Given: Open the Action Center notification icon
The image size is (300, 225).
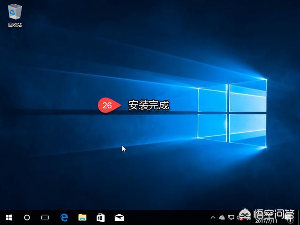Looking at the screenshot, I should pyautogui.click(x=290, y=218).
